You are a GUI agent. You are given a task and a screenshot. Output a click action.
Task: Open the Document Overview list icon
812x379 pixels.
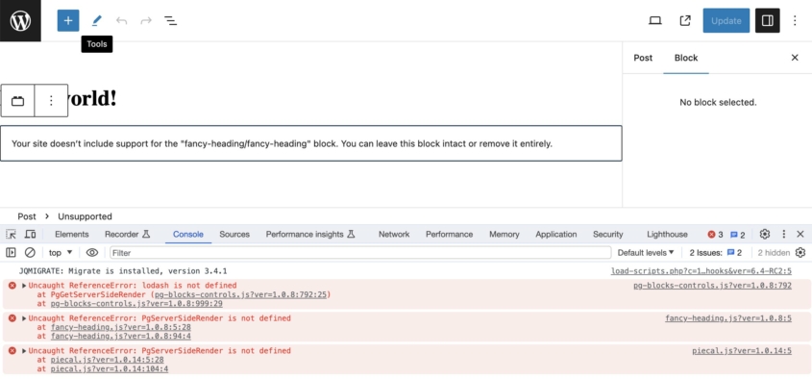point(170,21)
